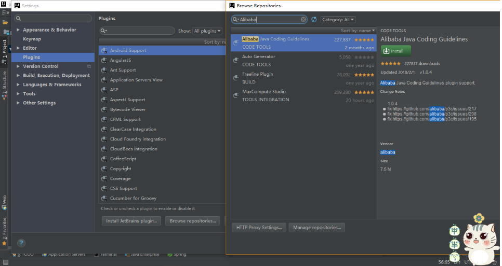502x266 pixels.
Task: Open the Category: All dropdown
Action: [338, 20]
